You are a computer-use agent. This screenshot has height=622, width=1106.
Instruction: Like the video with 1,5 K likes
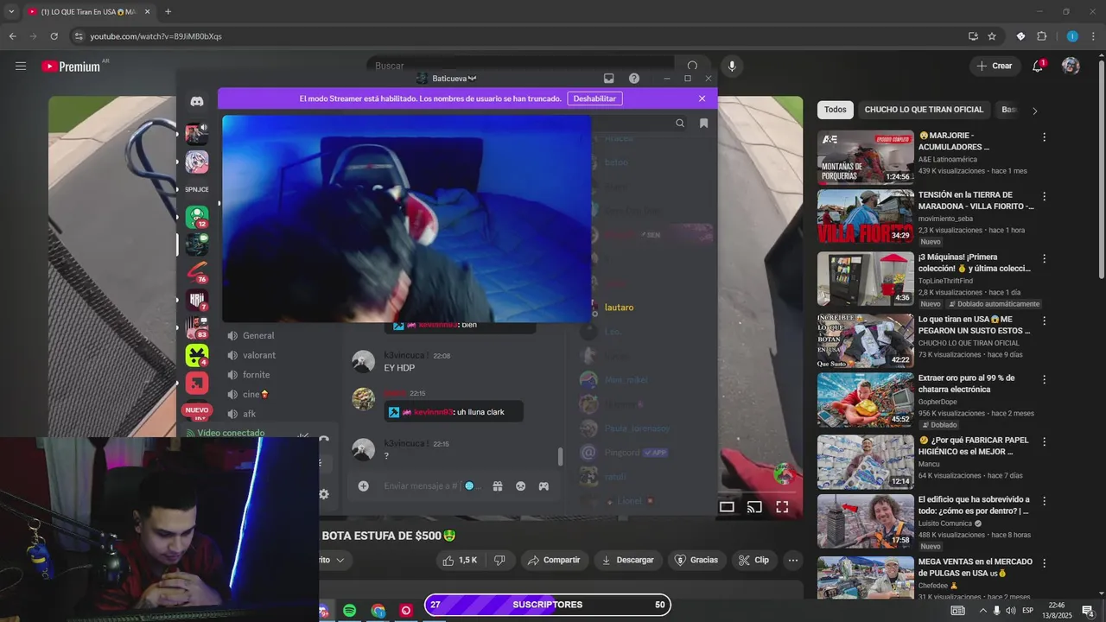click(460, 560)
